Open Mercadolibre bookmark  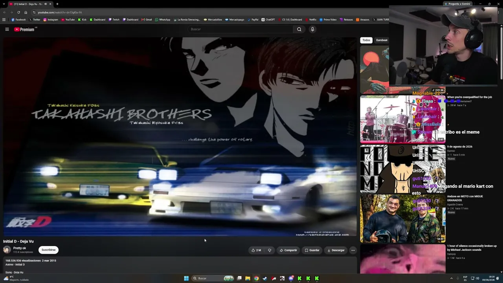tap(213, 20)
